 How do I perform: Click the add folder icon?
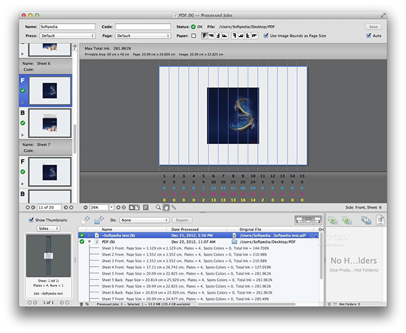point(99,220)
